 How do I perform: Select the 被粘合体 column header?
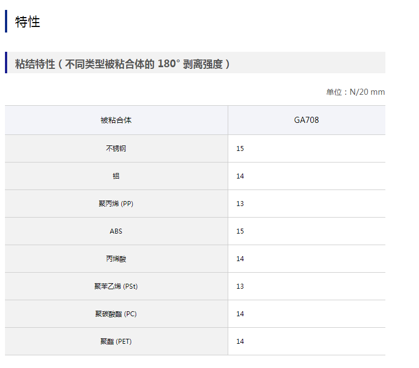coord(116,120)
